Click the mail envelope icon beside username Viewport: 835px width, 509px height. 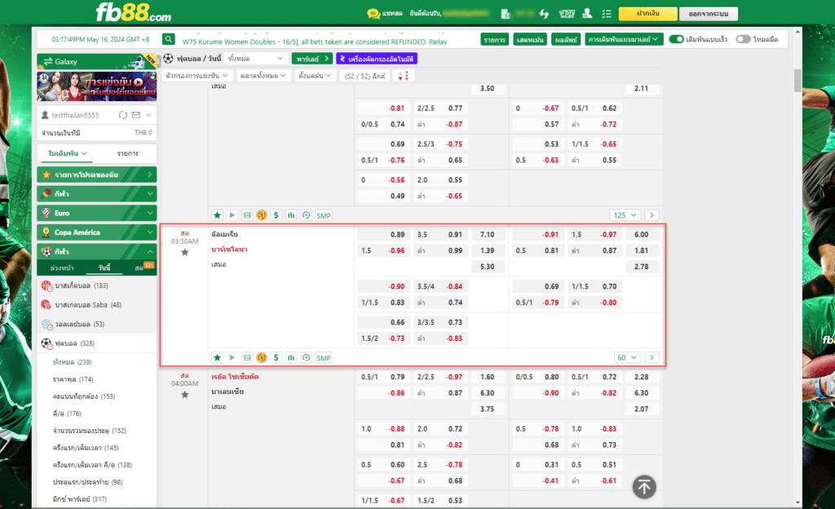(136, 115)
